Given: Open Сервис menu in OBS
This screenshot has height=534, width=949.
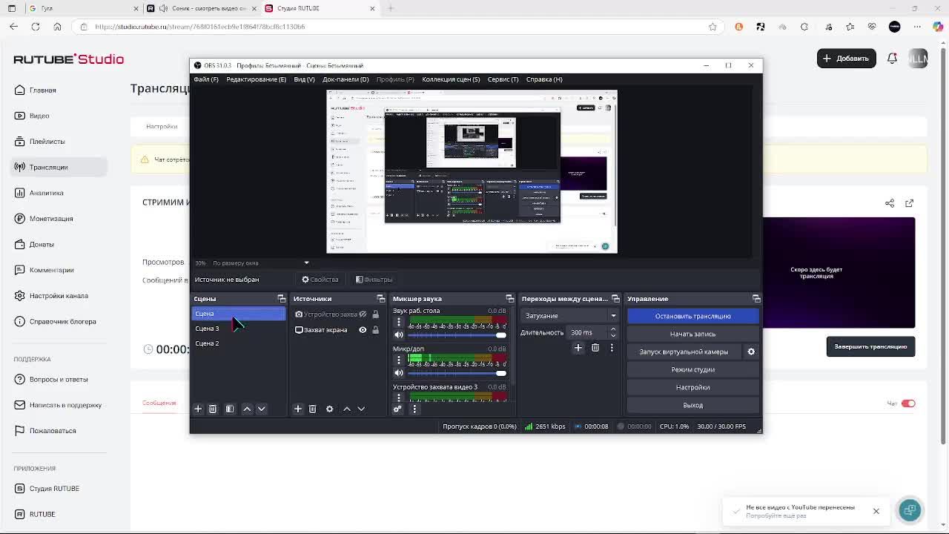Looking at the screenshot, I should point(503,79).
